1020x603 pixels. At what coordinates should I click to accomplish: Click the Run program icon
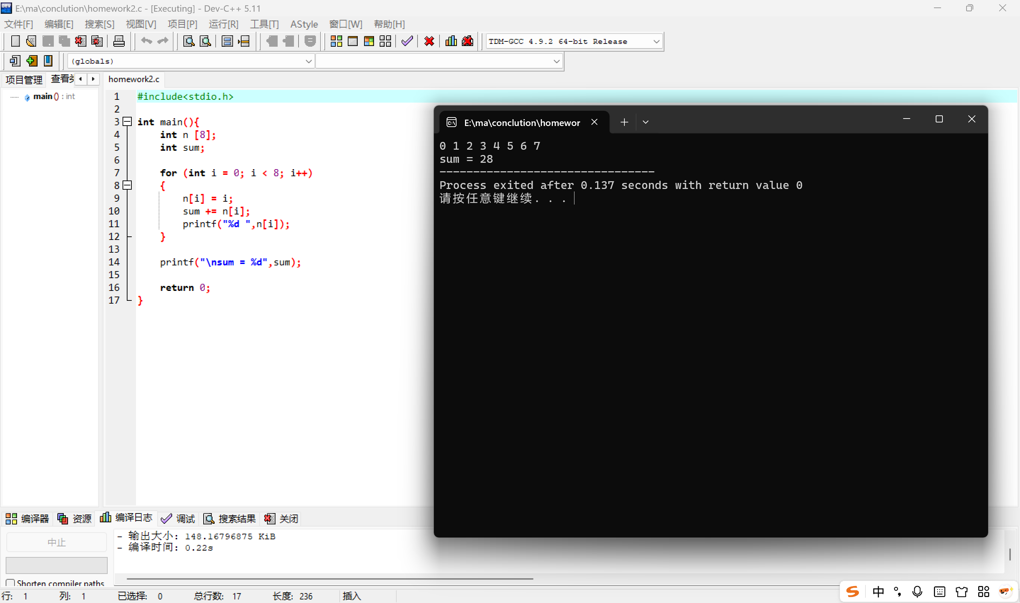(x=352, y=41)
